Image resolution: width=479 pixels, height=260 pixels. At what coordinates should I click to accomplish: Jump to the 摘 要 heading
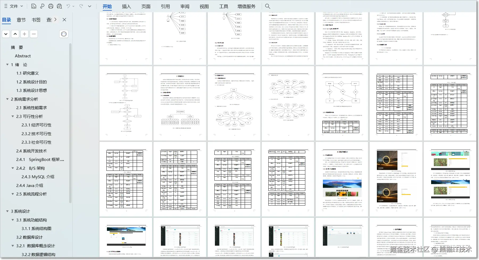17,47
